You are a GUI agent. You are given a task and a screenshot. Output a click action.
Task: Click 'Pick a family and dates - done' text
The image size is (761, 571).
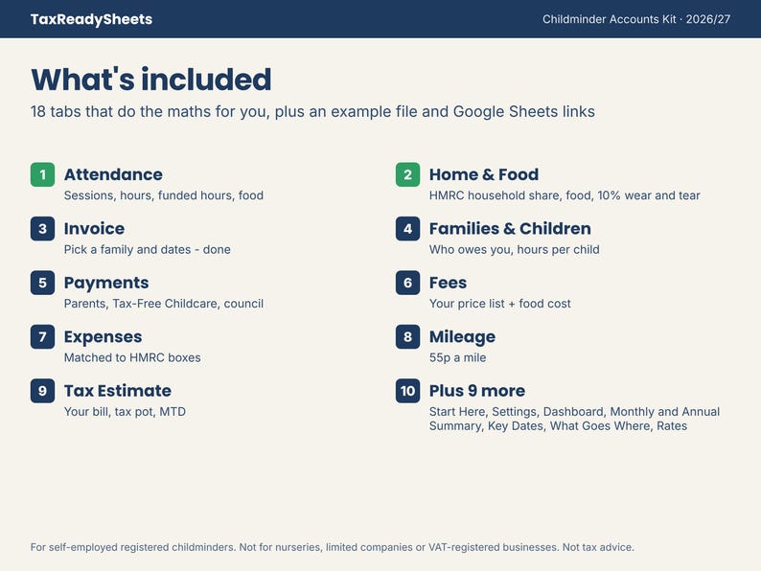coord(147,249)
